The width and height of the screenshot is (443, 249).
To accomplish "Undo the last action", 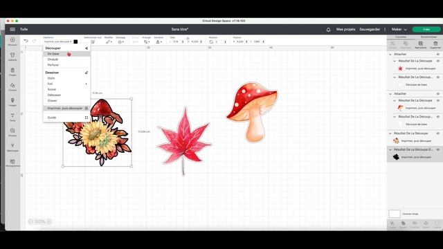I will (x=26, y=41).
